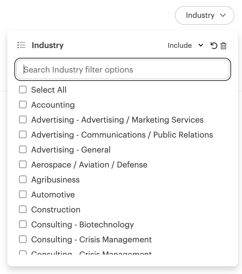Focus the Search Industry filter options field
The image size is (242, 274).
pos(123,69)
